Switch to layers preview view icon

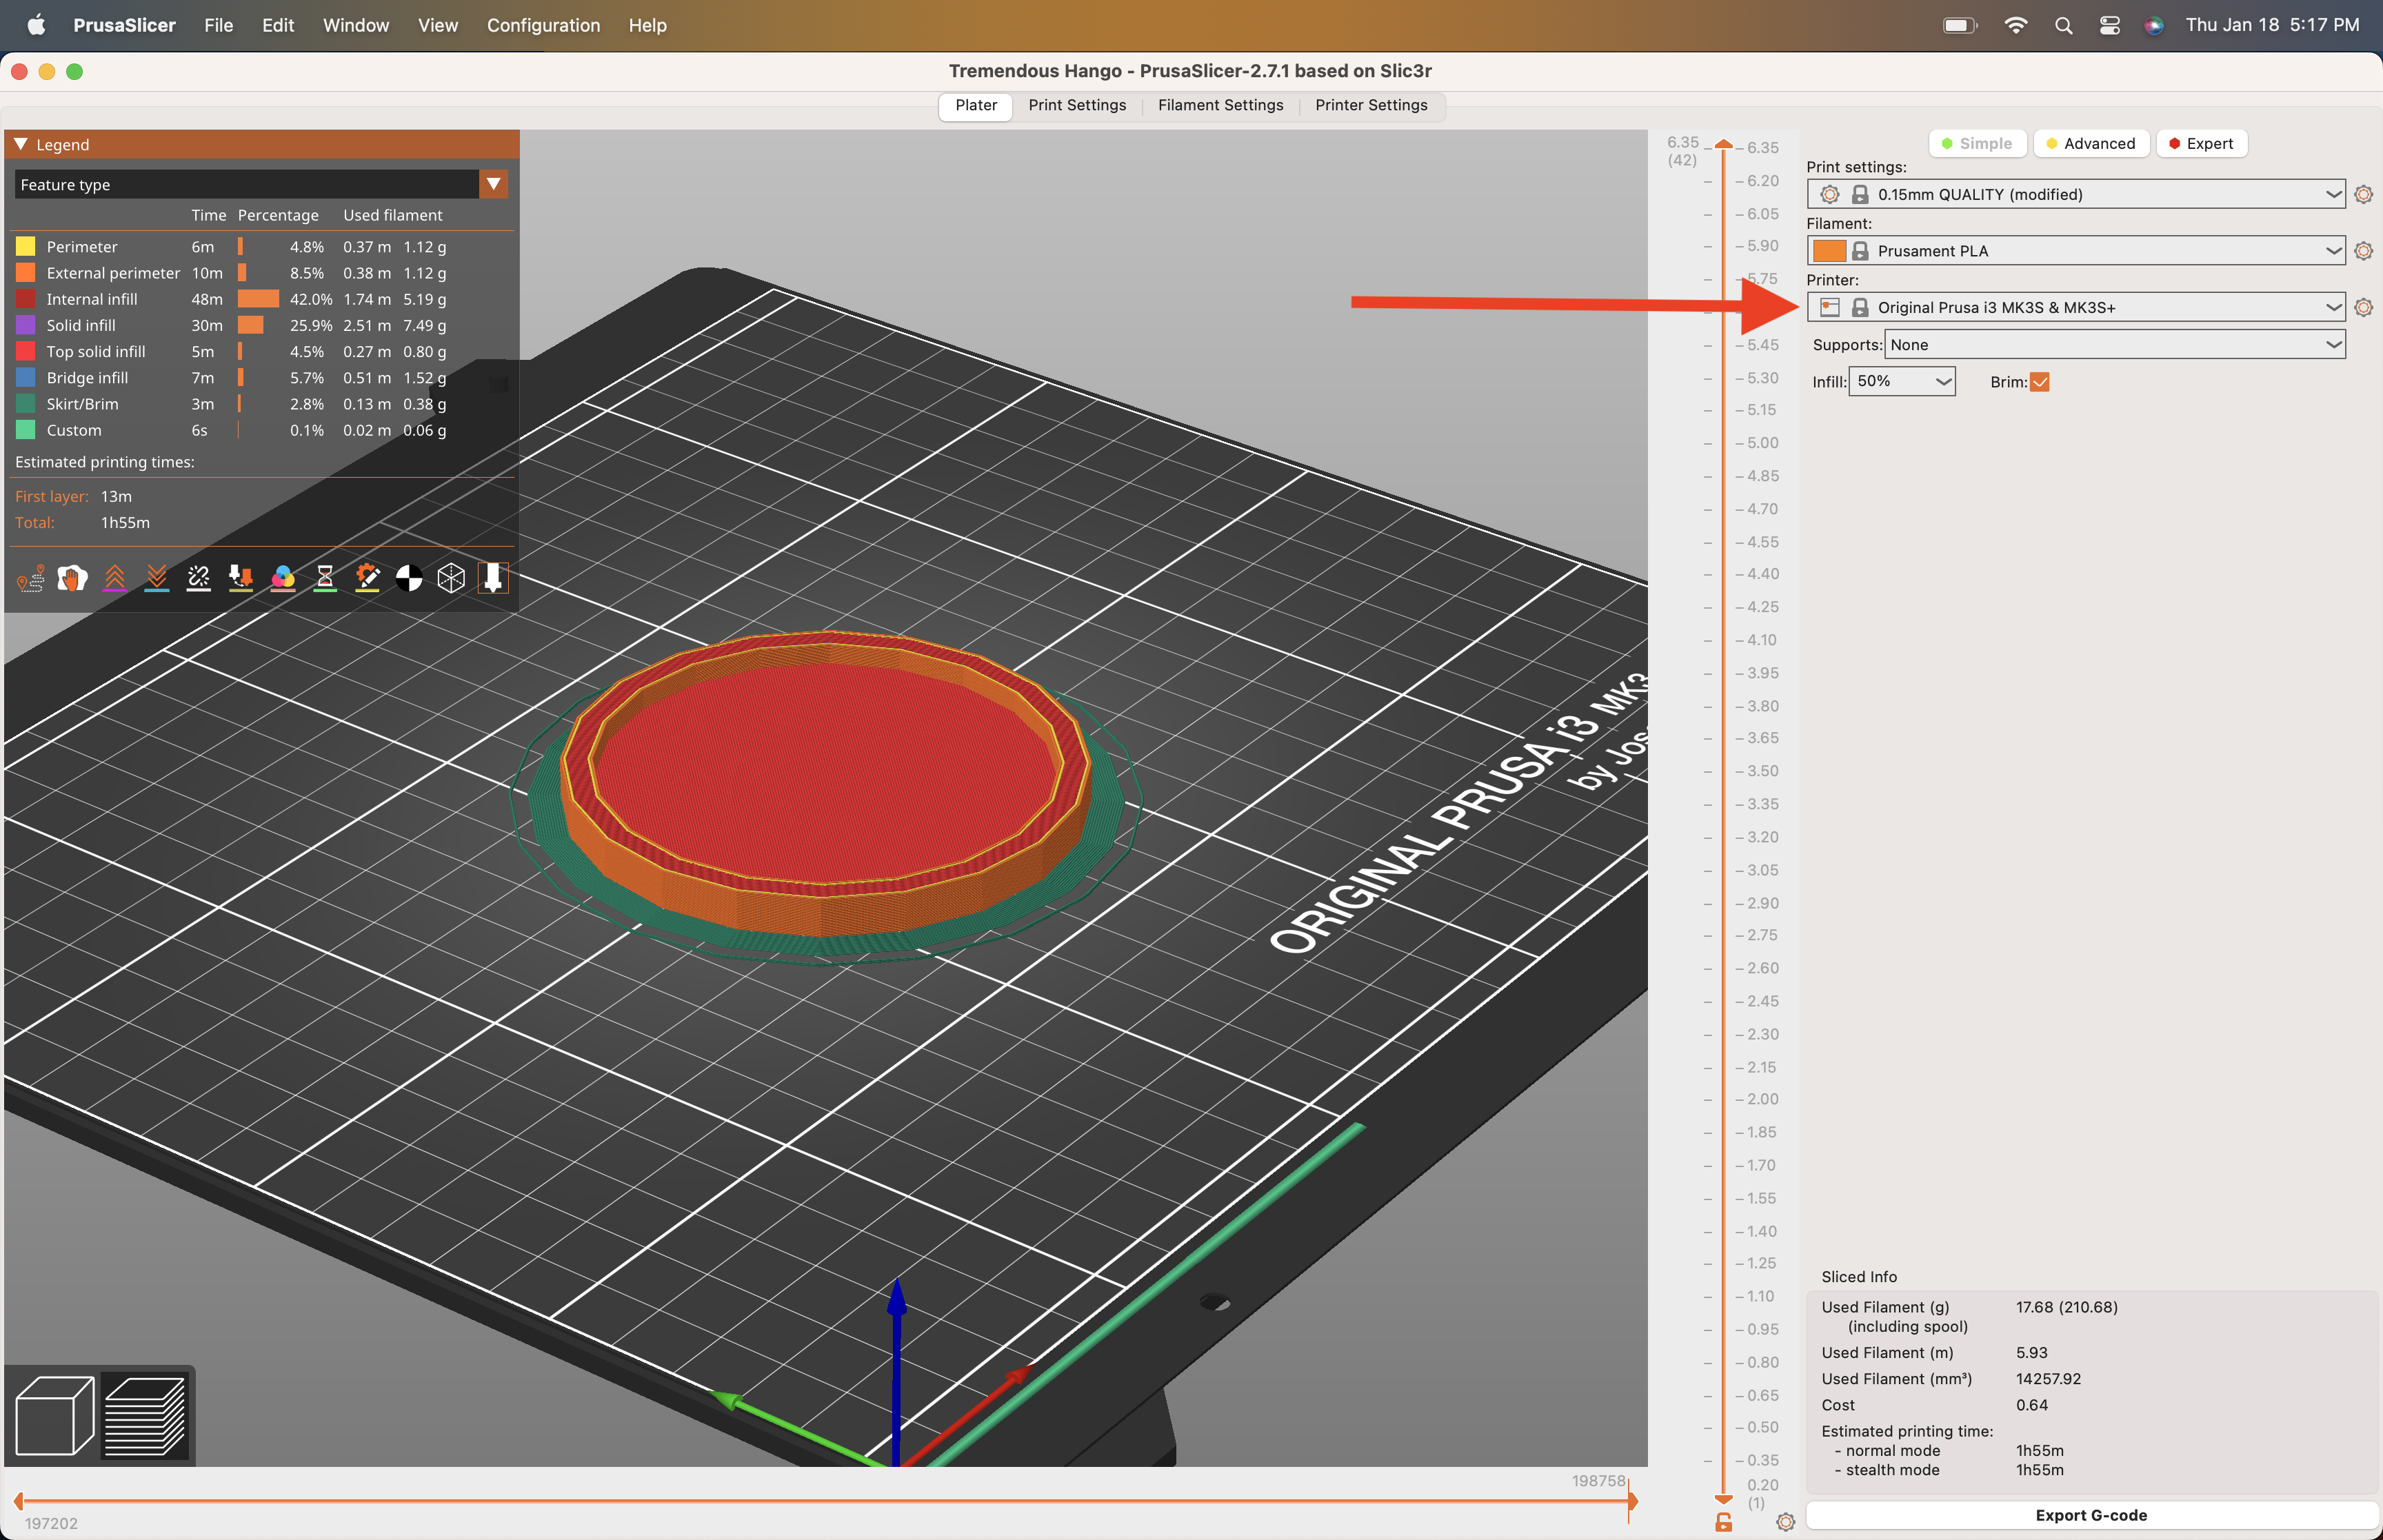[x=145, y=1415]
